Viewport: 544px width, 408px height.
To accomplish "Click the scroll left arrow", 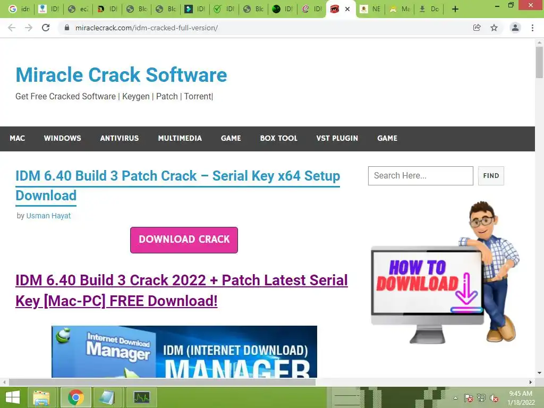I will (x=4, y=382).
